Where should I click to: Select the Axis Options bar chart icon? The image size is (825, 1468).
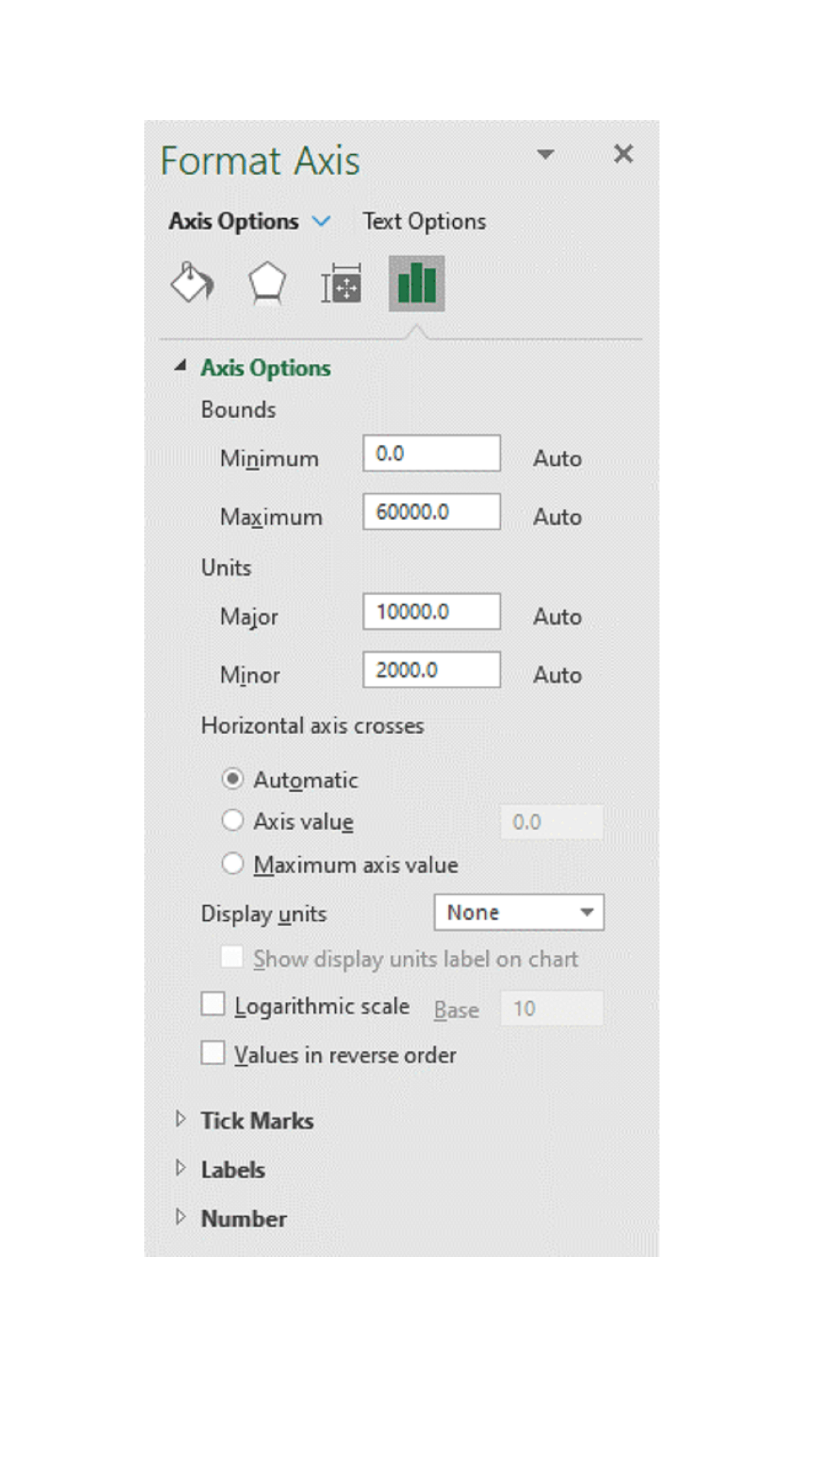(x=416, y=283)
